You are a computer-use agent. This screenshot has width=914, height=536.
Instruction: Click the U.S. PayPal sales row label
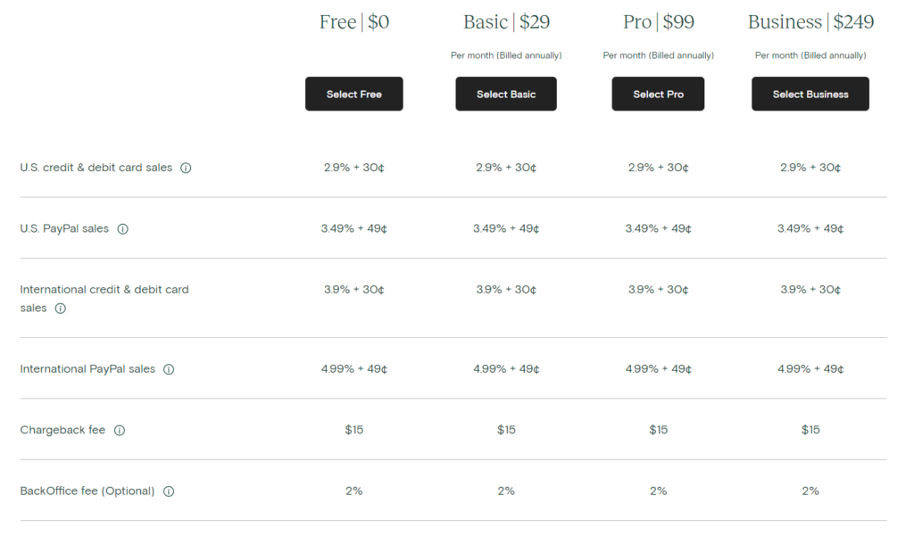click(x=64, y=228)
